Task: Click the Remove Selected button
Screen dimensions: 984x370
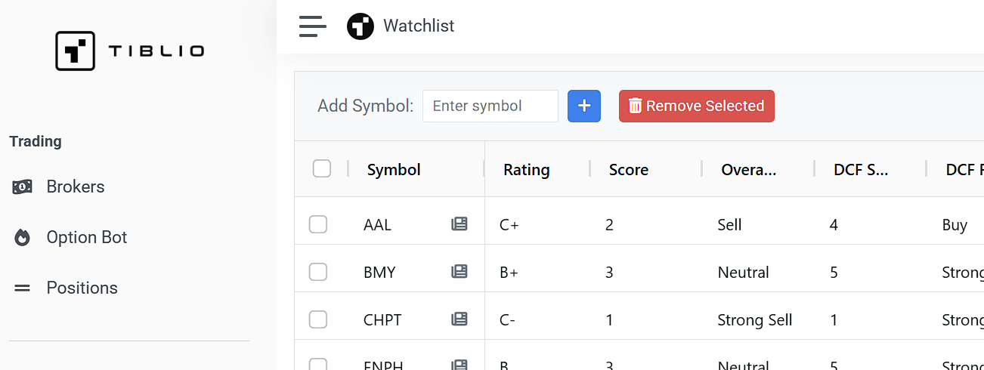Action: (x=696, y=106)
